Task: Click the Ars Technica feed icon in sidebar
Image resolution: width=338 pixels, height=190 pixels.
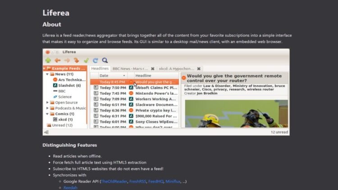Action: tap(55, 80)
